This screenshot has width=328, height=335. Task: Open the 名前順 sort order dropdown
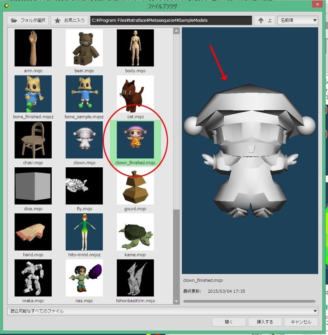click(297, 20)
